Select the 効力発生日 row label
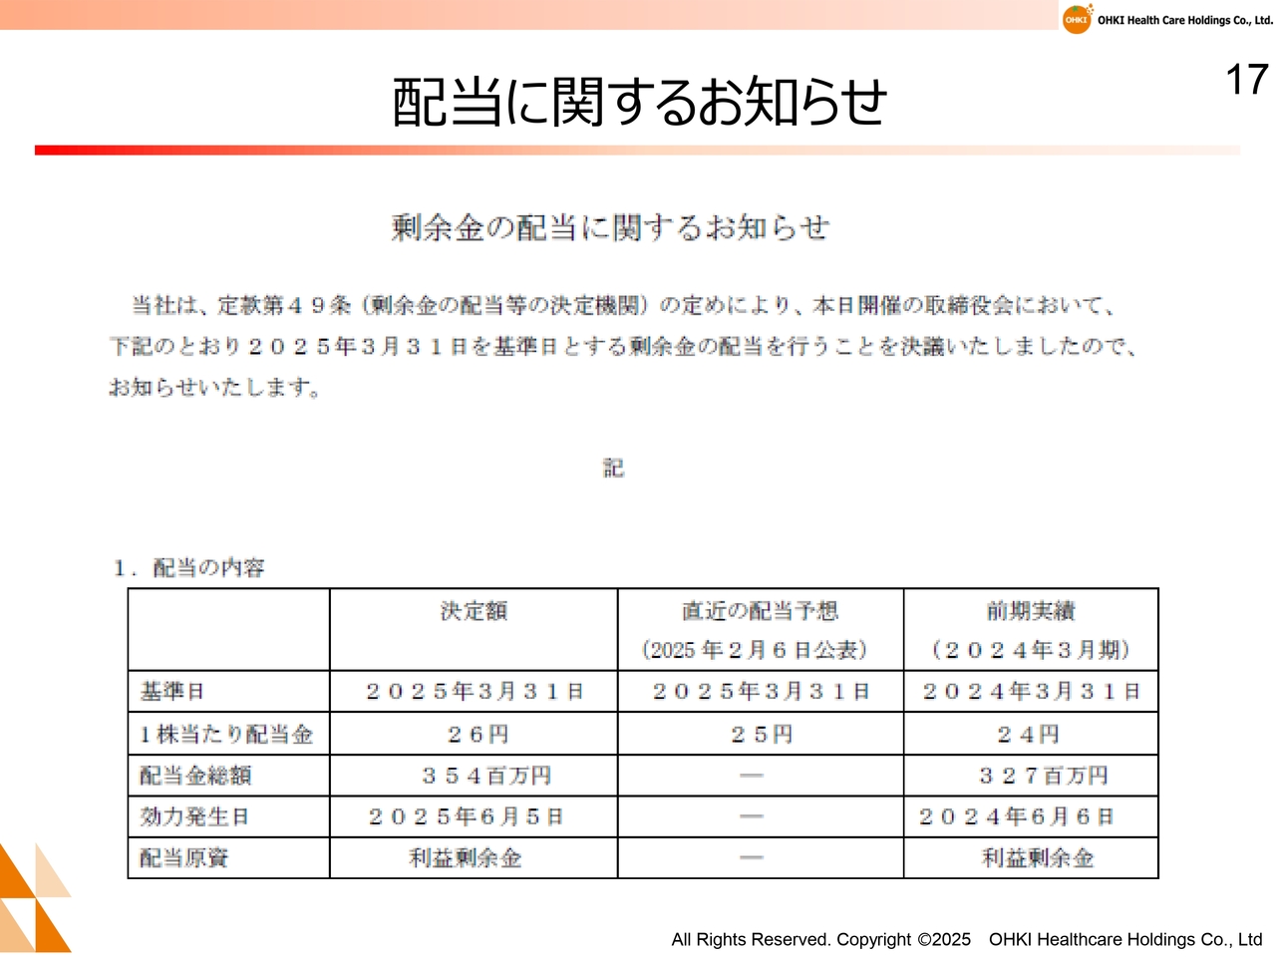This screenshot has height=957, width=1276. point(194,816)
